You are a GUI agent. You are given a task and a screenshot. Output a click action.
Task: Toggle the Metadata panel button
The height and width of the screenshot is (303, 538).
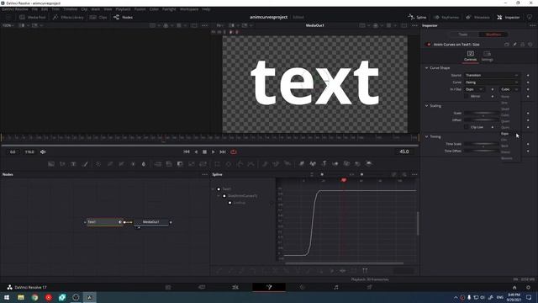pos(477,17)
